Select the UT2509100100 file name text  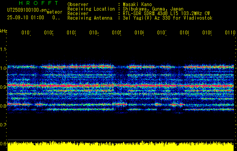pos(27,10)
